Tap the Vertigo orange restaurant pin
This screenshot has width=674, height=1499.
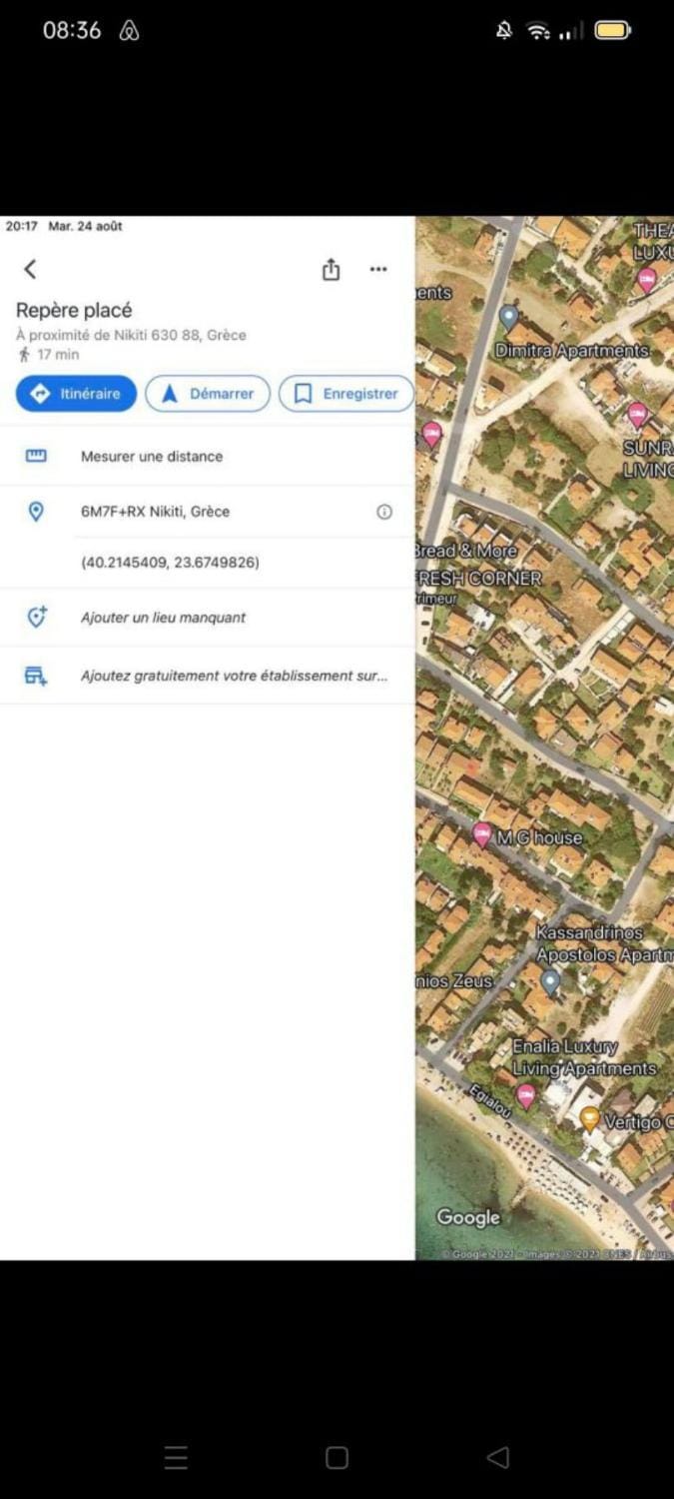(x=590, y=1118)
